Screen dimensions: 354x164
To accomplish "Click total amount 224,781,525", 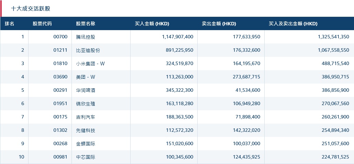I will click(x=335, y=157).
